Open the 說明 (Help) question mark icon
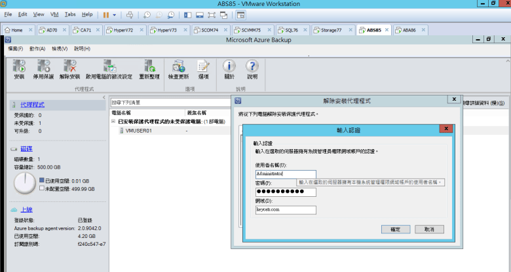This screenshot has height=272, width=511. pyautogui.click(x=252, y=66)
